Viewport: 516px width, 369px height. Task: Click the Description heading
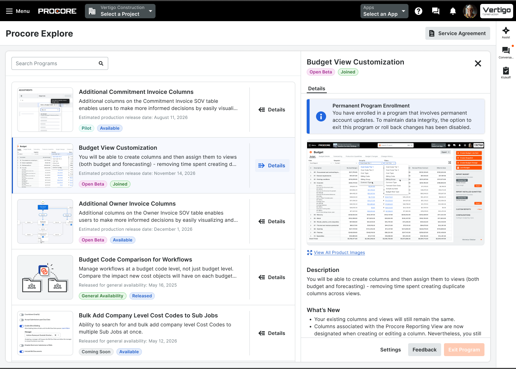[x=323, y=270]
